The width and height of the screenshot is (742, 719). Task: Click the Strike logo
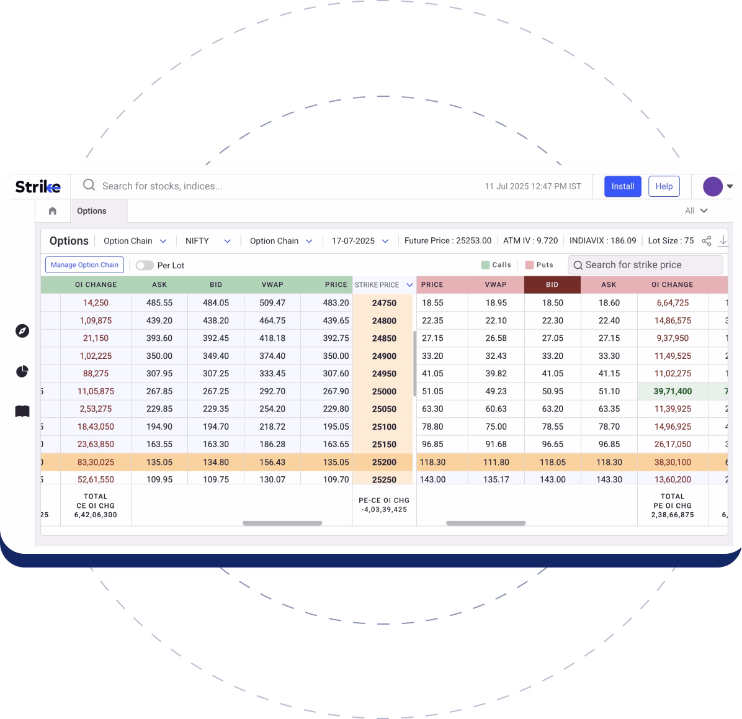coord(38,186)
